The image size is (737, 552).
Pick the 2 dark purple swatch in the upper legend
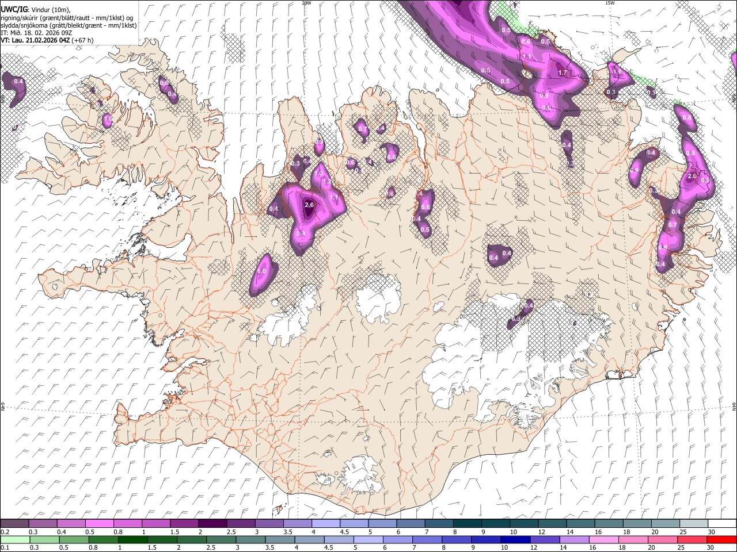click(x=212, y=523)
